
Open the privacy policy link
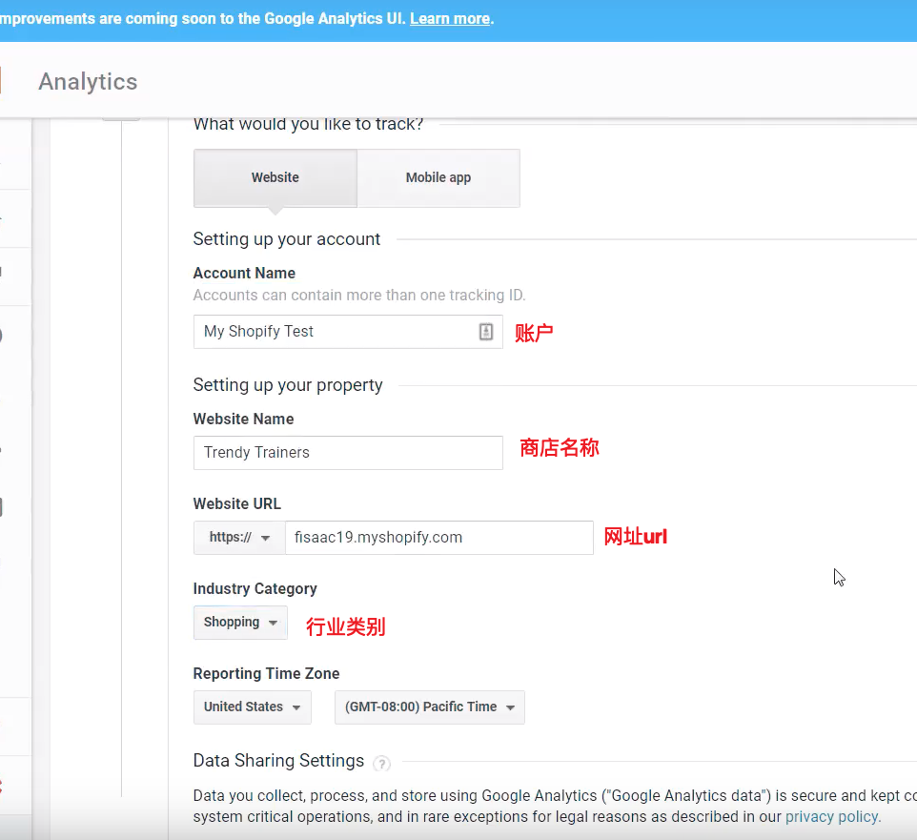click(833, 816)
